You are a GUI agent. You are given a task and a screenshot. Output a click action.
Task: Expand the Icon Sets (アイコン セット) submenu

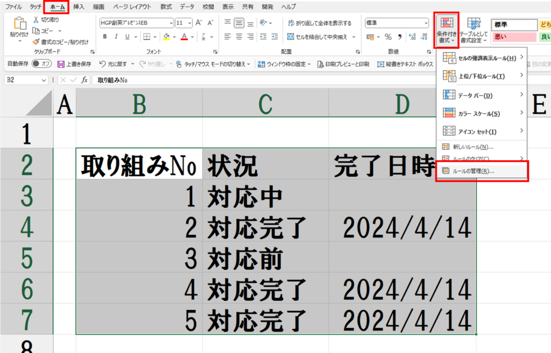pyautogui.click(x=482, y=132)
